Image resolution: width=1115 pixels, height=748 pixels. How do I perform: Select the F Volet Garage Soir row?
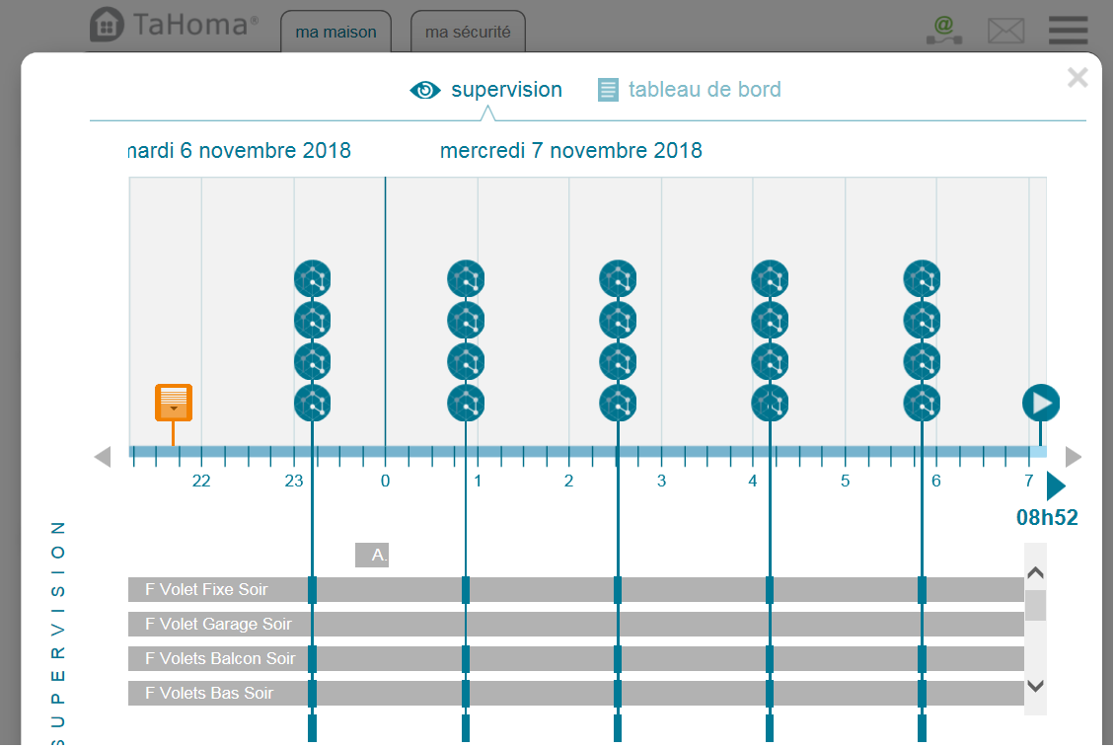coord(575,624)
